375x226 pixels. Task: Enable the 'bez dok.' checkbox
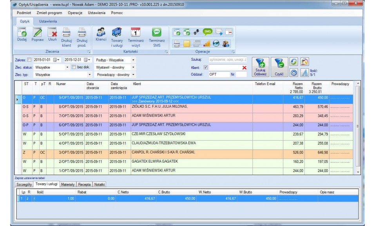[73, 67]
